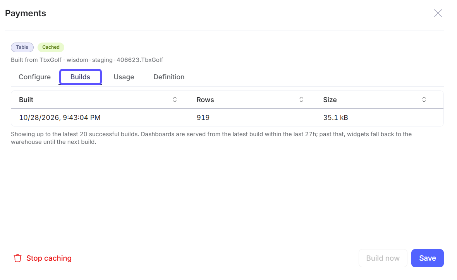This screenshot has width=457, height=280.
Task: Click the build size 35.1 kB
Action: coord(335,118)
